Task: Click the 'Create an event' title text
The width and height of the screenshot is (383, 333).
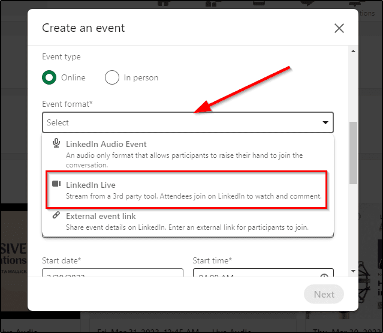Action: [83, 28]
